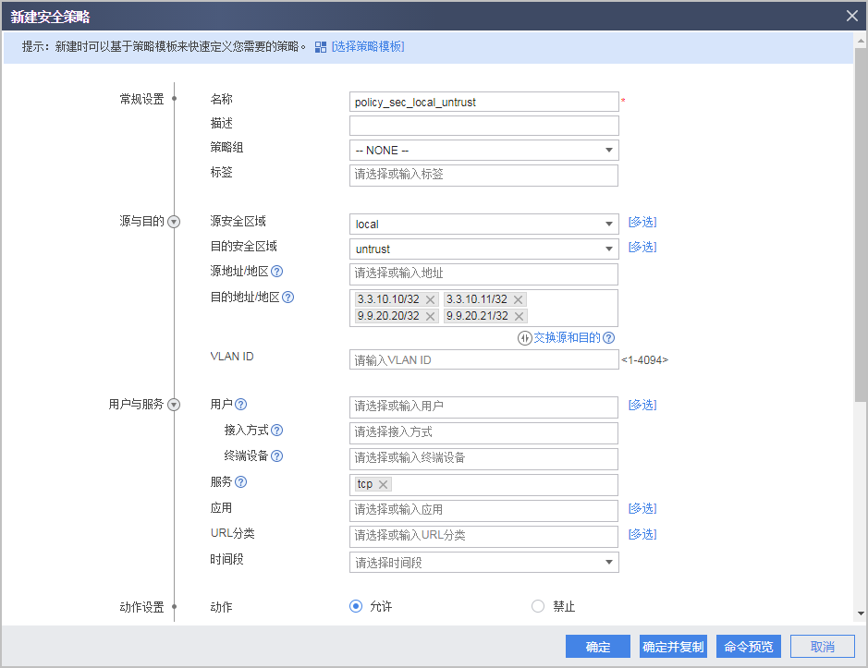Open the 选择策略模板 link
The image size is (868, 668).
tap(365, 45)
